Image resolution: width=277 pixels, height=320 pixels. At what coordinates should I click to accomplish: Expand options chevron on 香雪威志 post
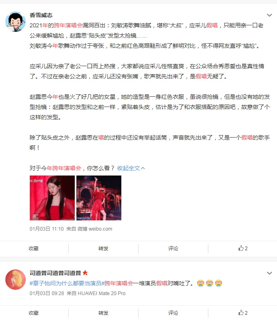(x=270, y=15)
